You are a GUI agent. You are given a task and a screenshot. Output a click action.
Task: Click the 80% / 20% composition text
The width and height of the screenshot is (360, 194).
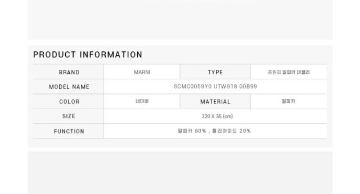click(x=214, y=131)
